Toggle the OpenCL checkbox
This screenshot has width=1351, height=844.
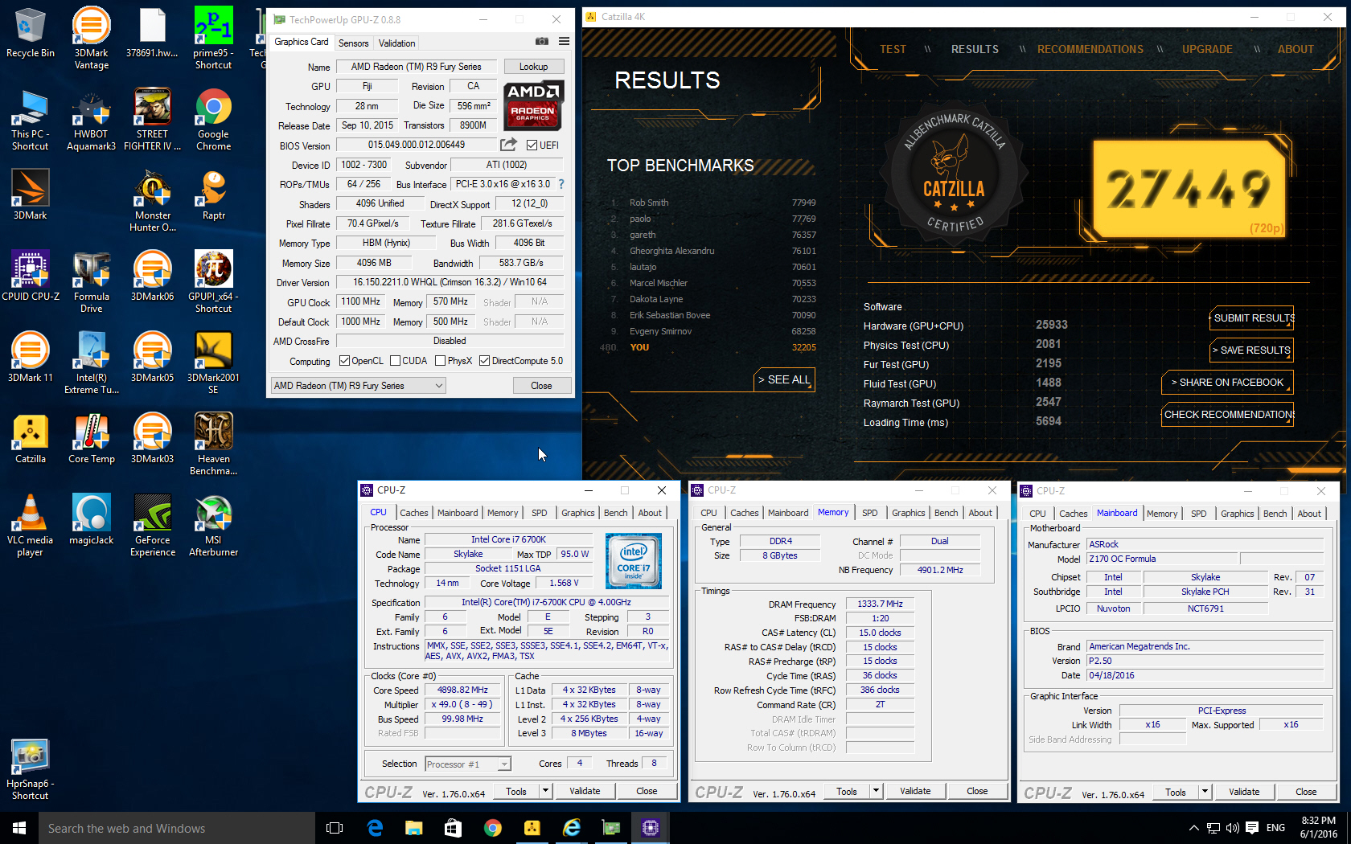[344, 361]
